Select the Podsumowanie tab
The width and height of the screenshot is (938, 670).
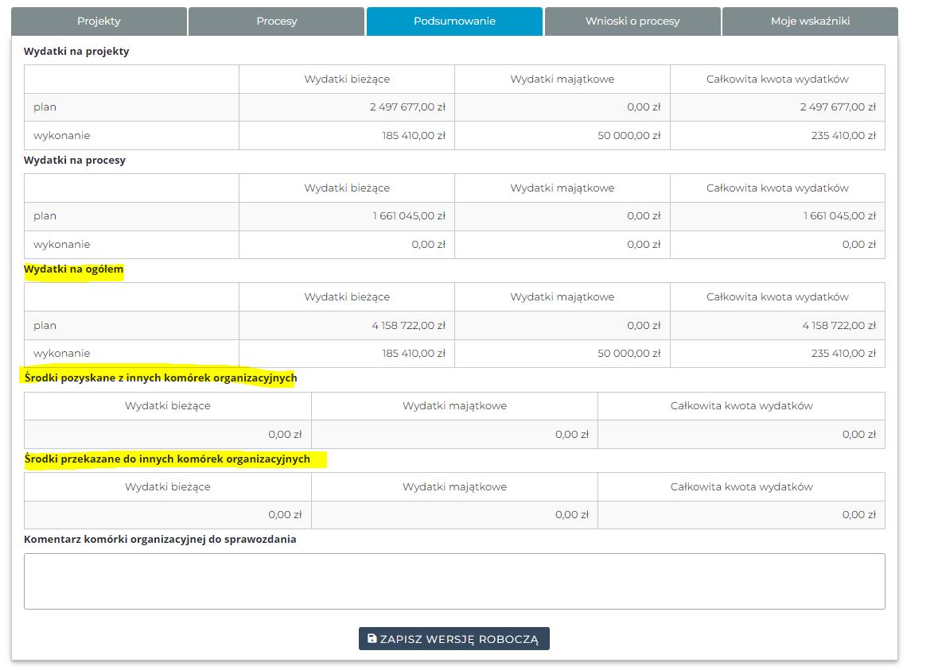click(x=454, y=21)
